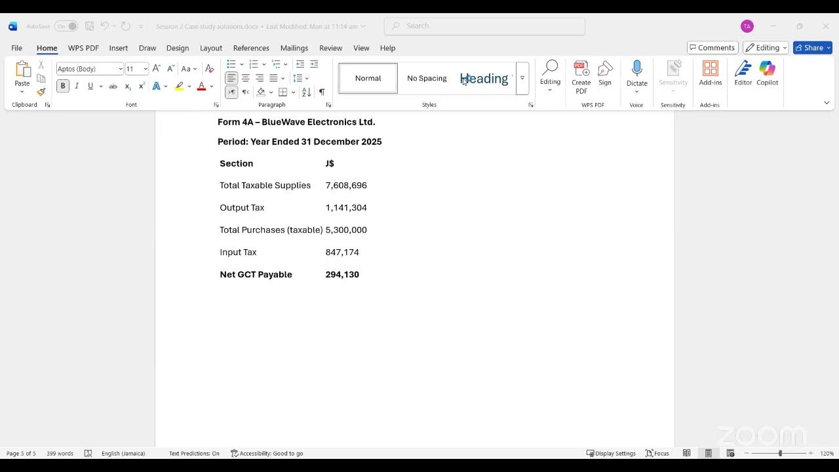Image resolution: width=839 pixels, height=472 pixels.
Task: Toggle Underline formatting
Action: (x=90, y=87)
